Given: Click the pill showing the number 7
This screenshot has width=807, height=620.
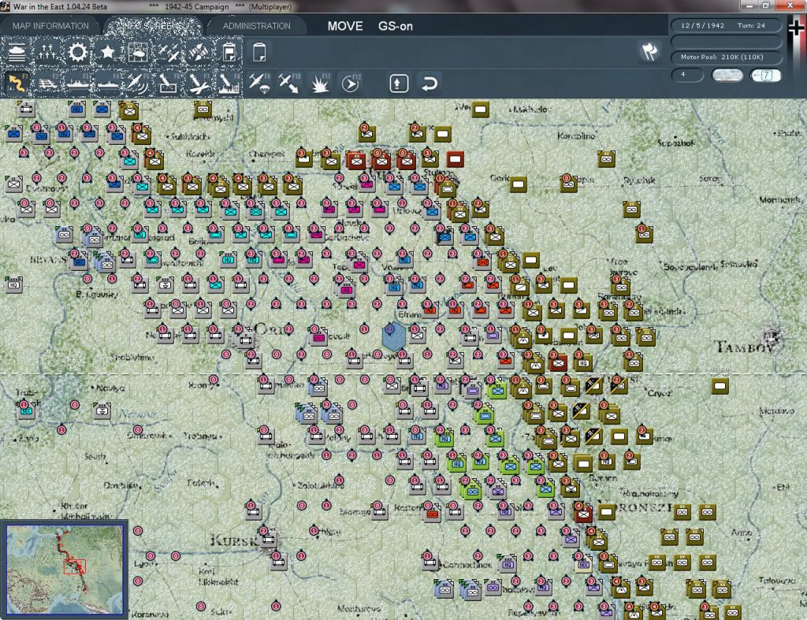Looking at the screenshot, I should tap(766, 76).
